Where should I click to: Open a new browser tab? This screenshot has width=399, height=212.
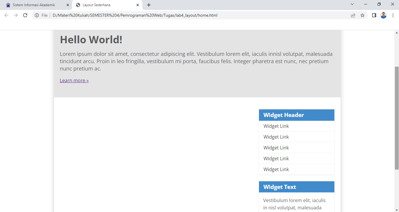click(149, 5)
